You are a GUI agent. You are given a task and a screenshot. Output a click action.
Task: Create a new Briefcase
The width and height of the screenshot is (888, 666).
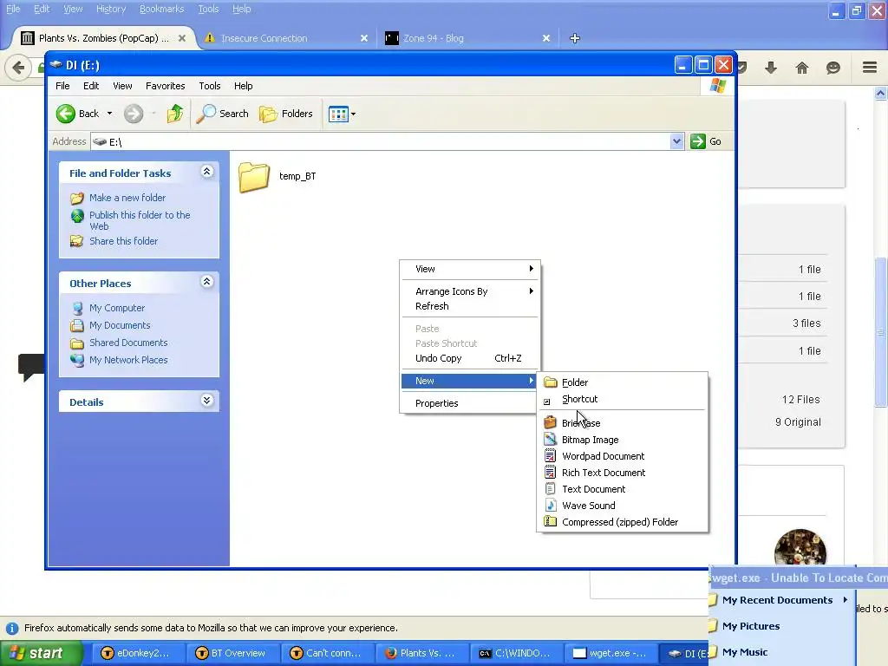(623, 423)
